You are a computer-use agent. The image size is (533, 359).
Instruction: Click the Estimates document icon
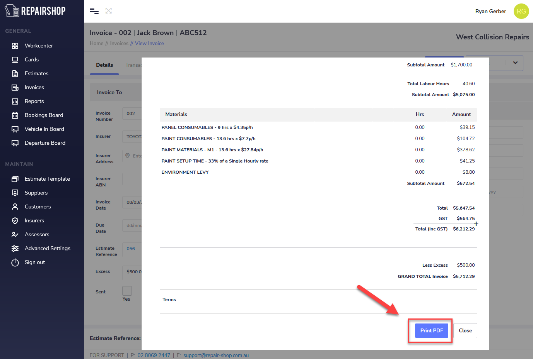[15, 74]
